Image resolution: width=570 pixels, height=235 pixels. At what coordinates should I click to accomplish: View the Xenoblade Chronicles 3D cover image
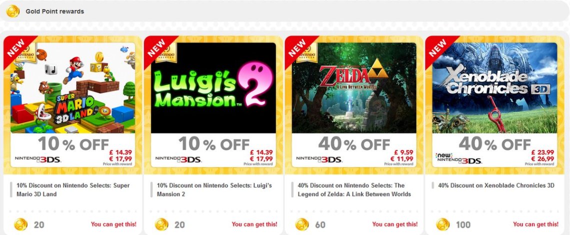coord(495,88)
